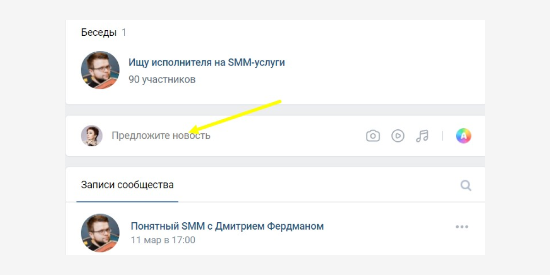Viewport: 550px width, 275px height.
Task: Attach audio with the music note icon
Action: pos(422,136)
